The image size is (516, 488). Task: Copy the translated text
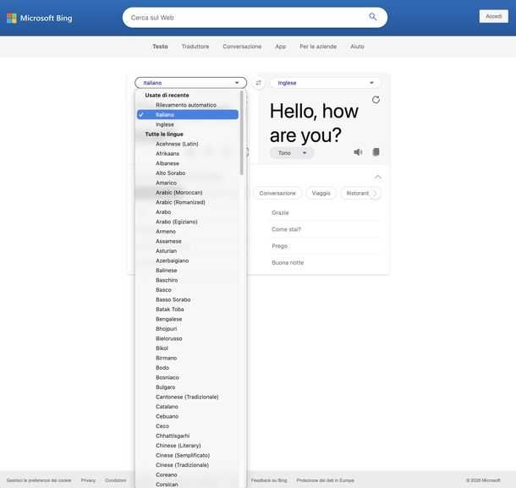[376, 151]
